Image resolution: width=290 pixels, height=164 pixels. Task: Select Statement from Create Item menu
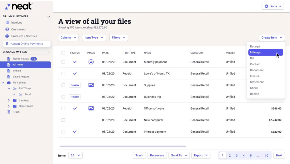[257, 82]
